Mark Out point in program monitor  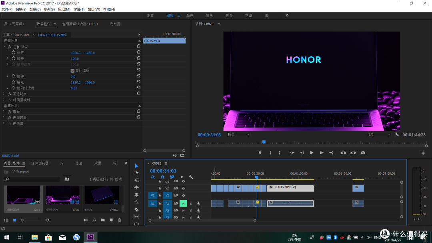click(279, 153)
